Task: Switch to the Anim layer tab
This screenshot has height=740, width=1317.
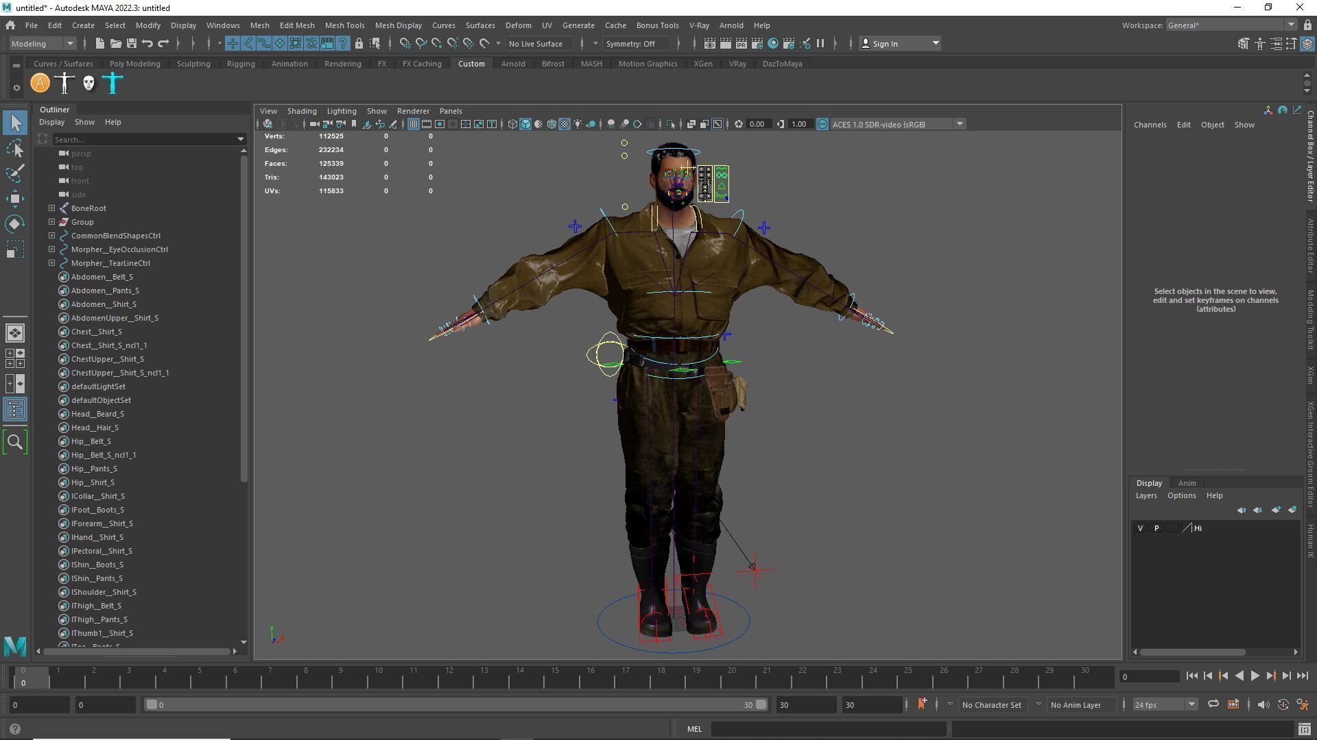Action: click(1187, 483)
